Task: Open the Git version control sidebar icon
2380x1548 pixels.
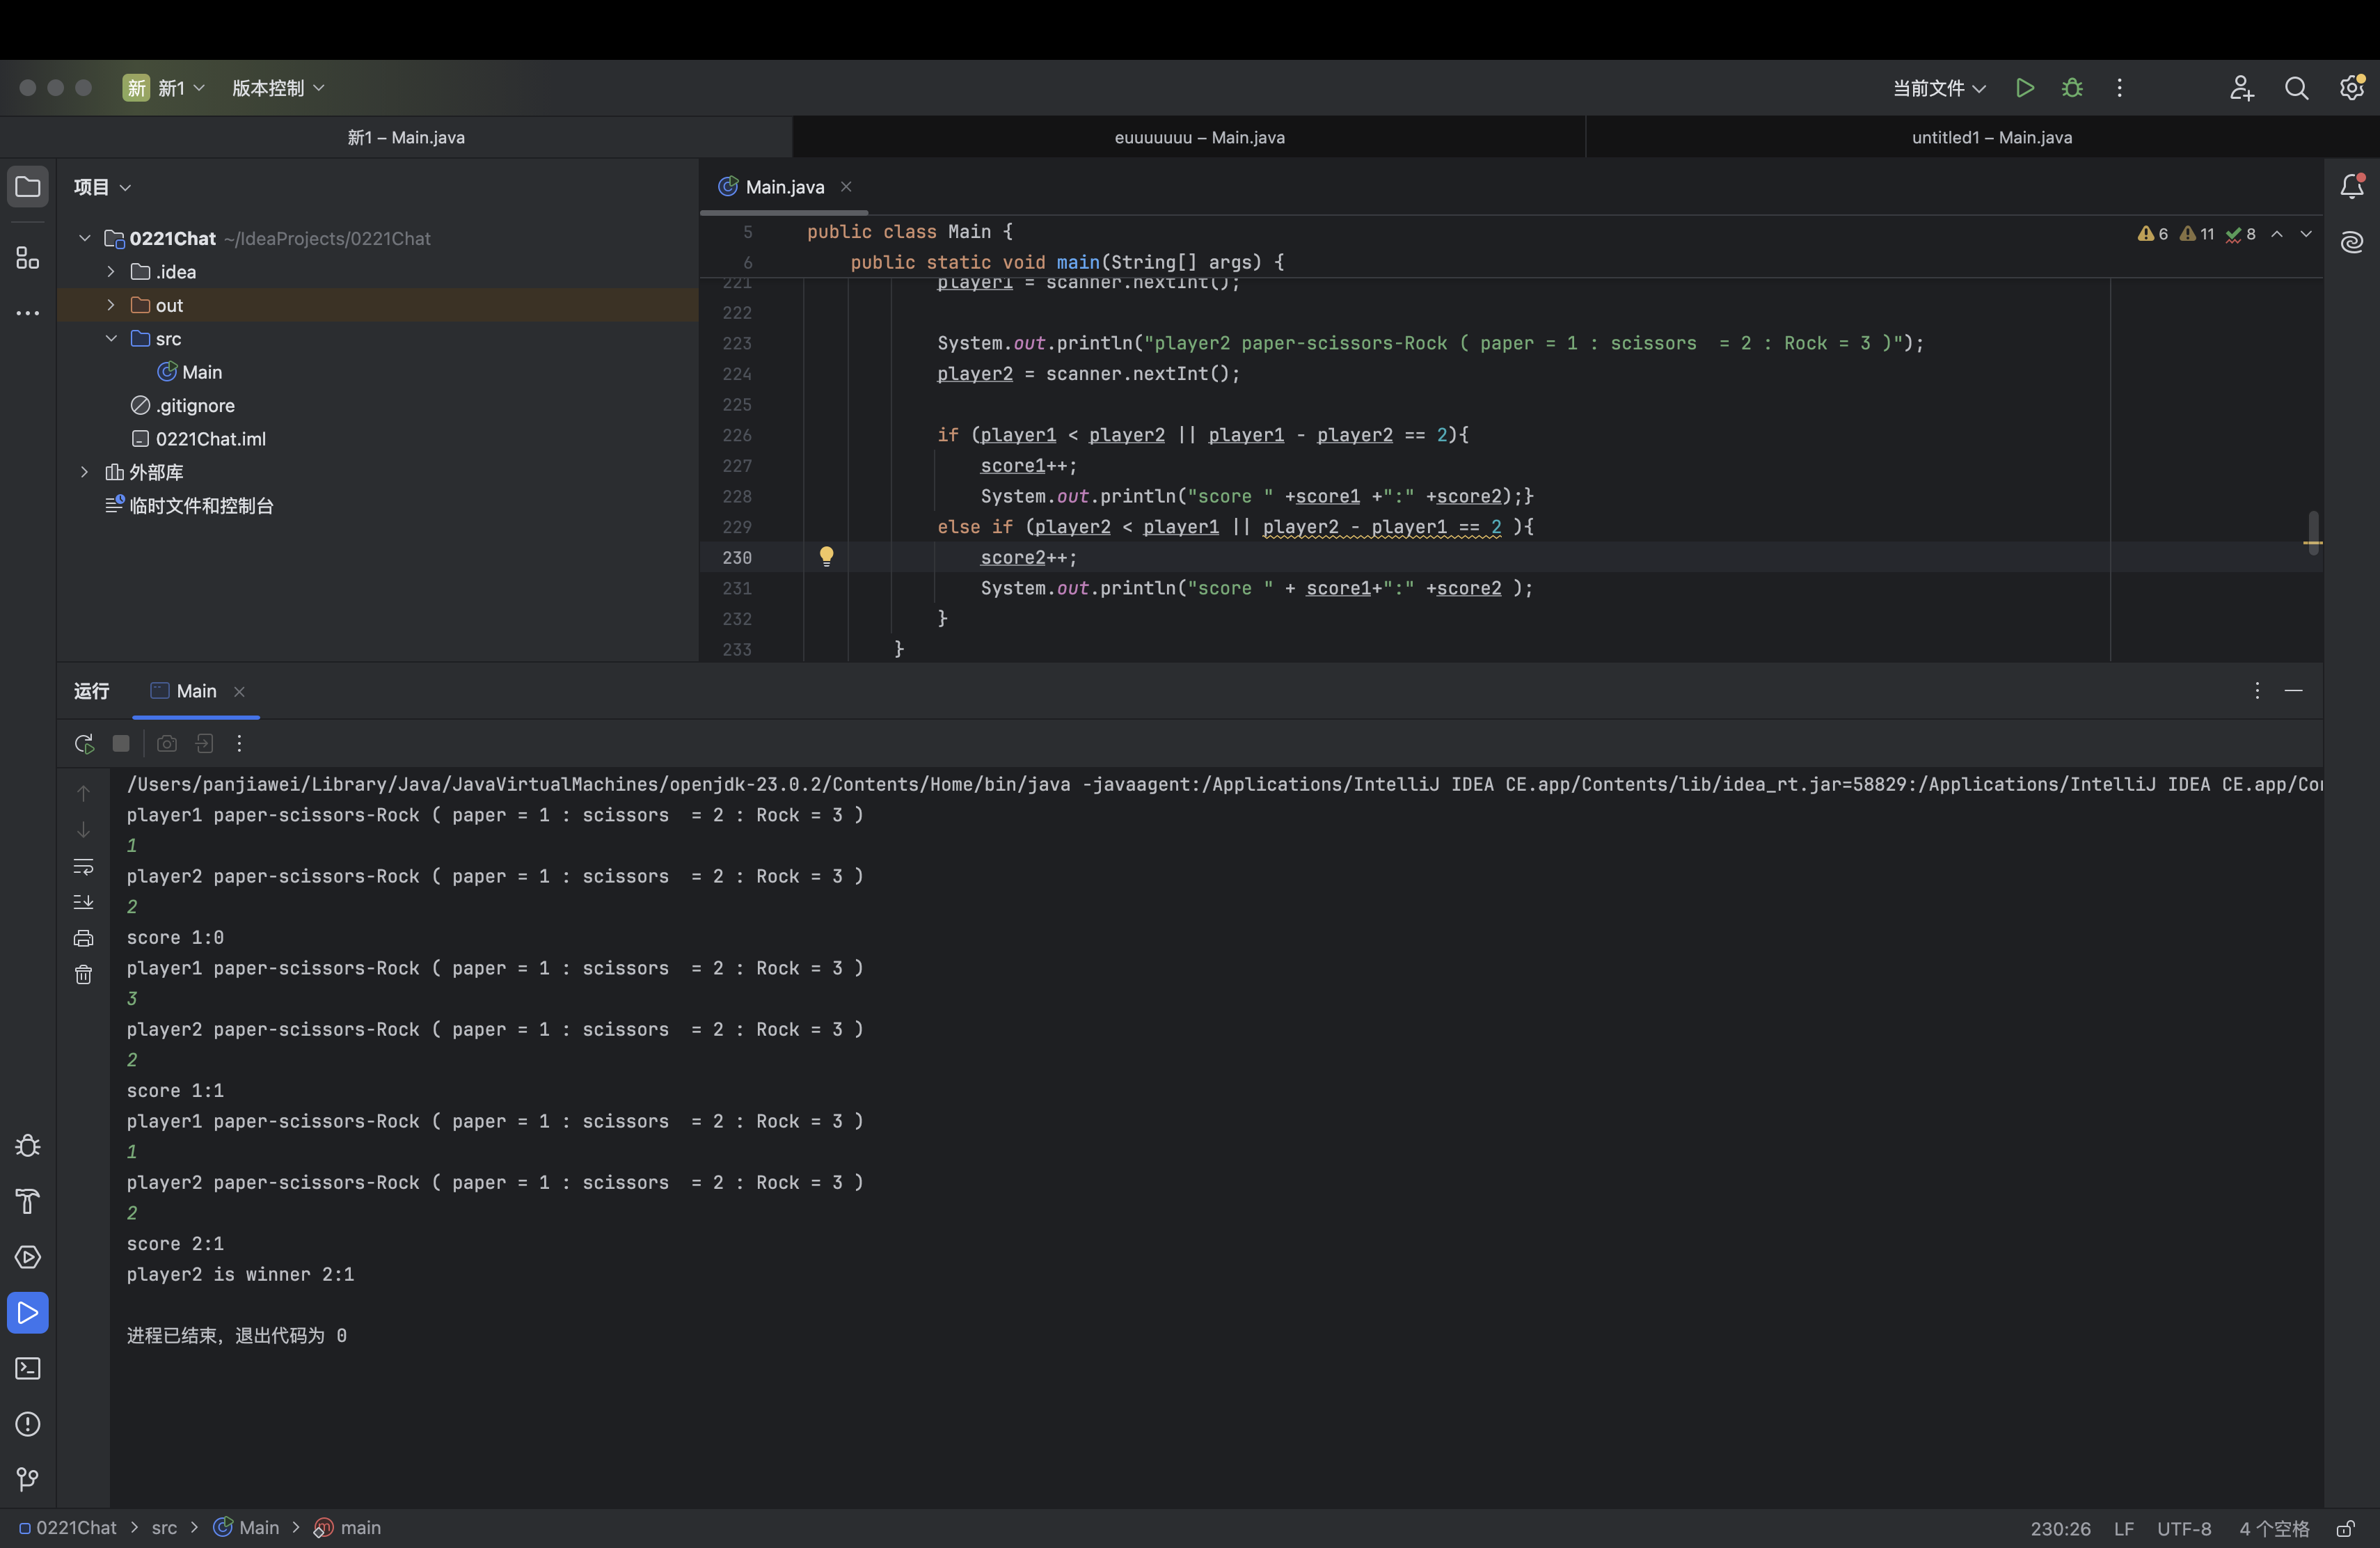Action: point(28,1479)
